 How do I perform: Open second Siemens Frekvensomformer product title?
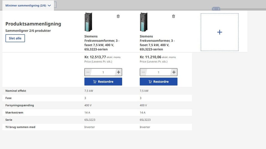(x=157, y=43)
